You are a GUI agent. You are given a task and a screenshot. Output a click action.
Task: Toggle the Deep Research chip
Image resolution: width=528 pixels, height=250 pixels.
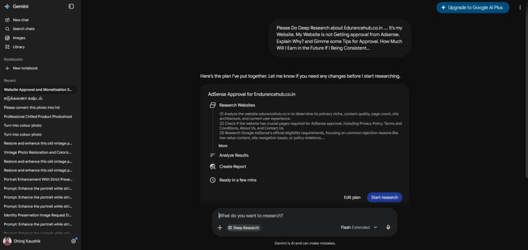coord(244,228)
